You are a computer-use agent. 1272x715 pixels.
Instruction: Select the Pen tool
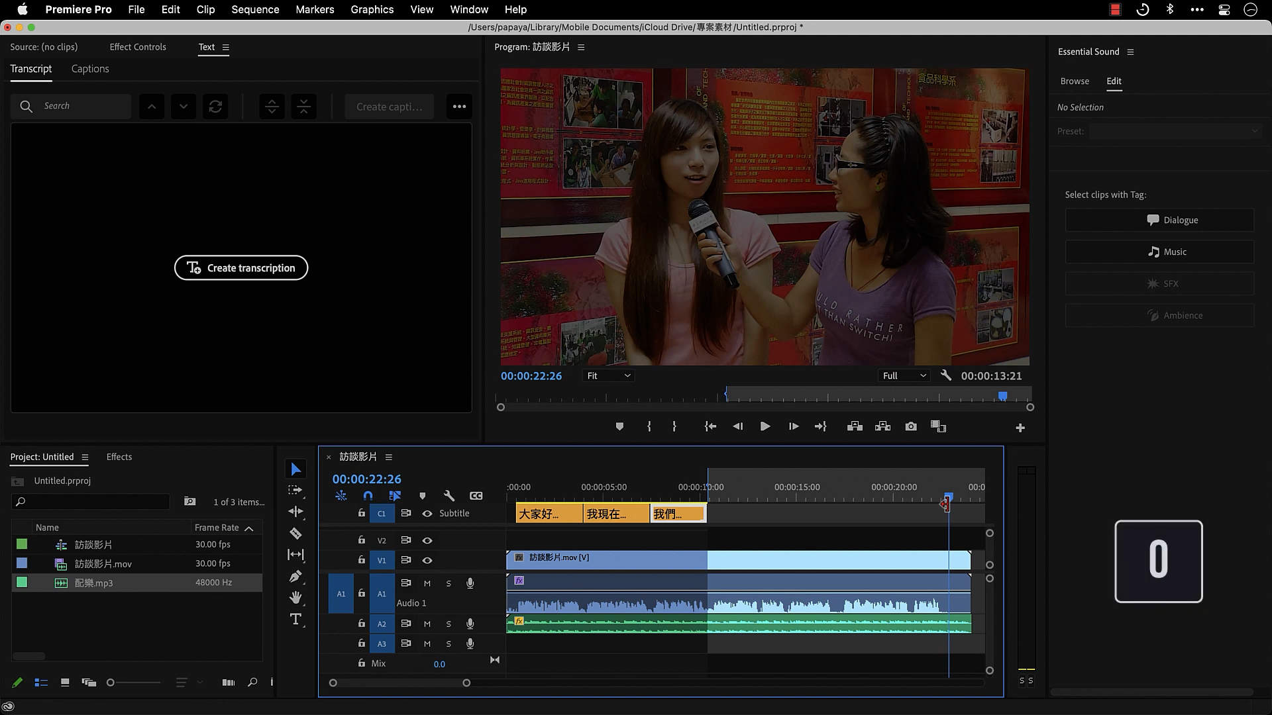point(295,577)
